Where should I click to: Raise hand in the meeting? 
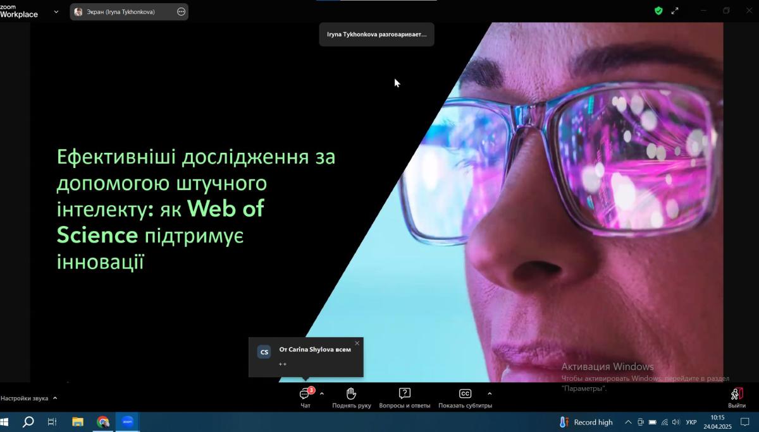click(352, 398)
